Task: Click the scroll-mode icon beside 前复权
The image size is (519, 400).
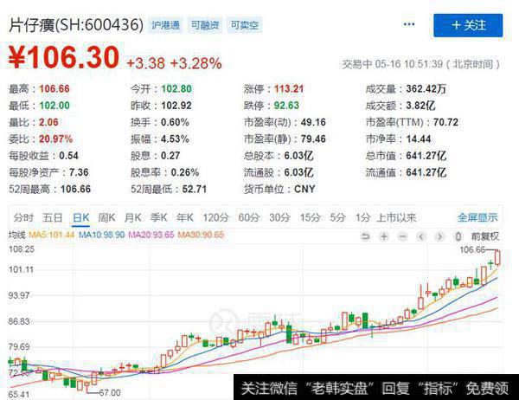Action: tap(458, 236)
